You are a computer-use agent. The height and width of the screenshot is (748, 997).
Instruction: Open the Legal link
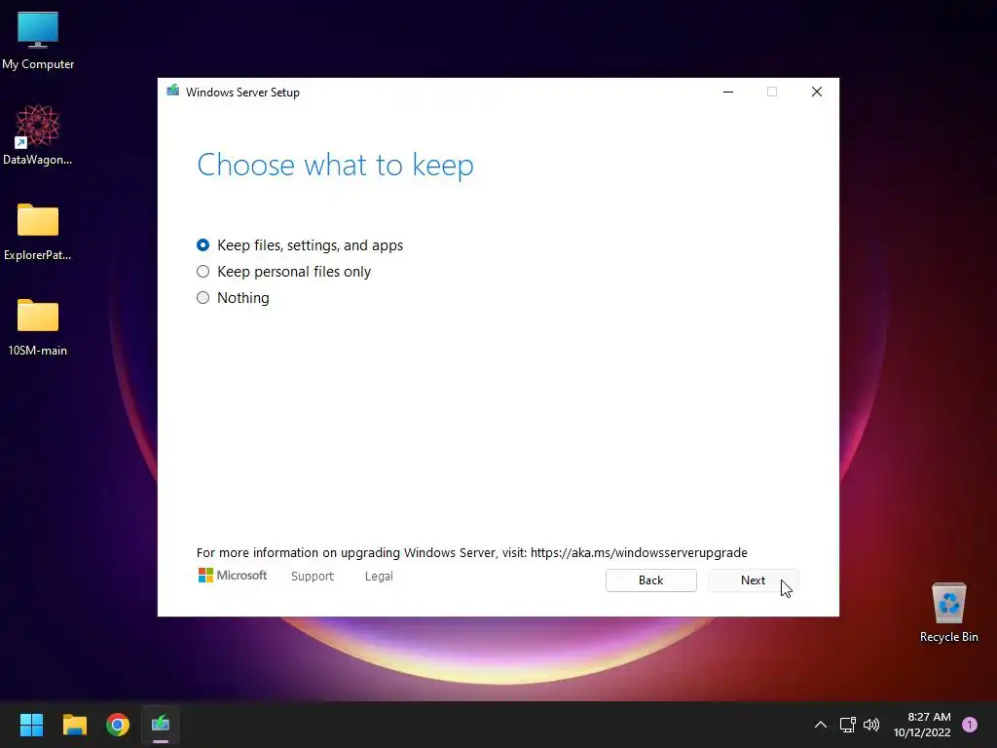click(x=379, y=577)
